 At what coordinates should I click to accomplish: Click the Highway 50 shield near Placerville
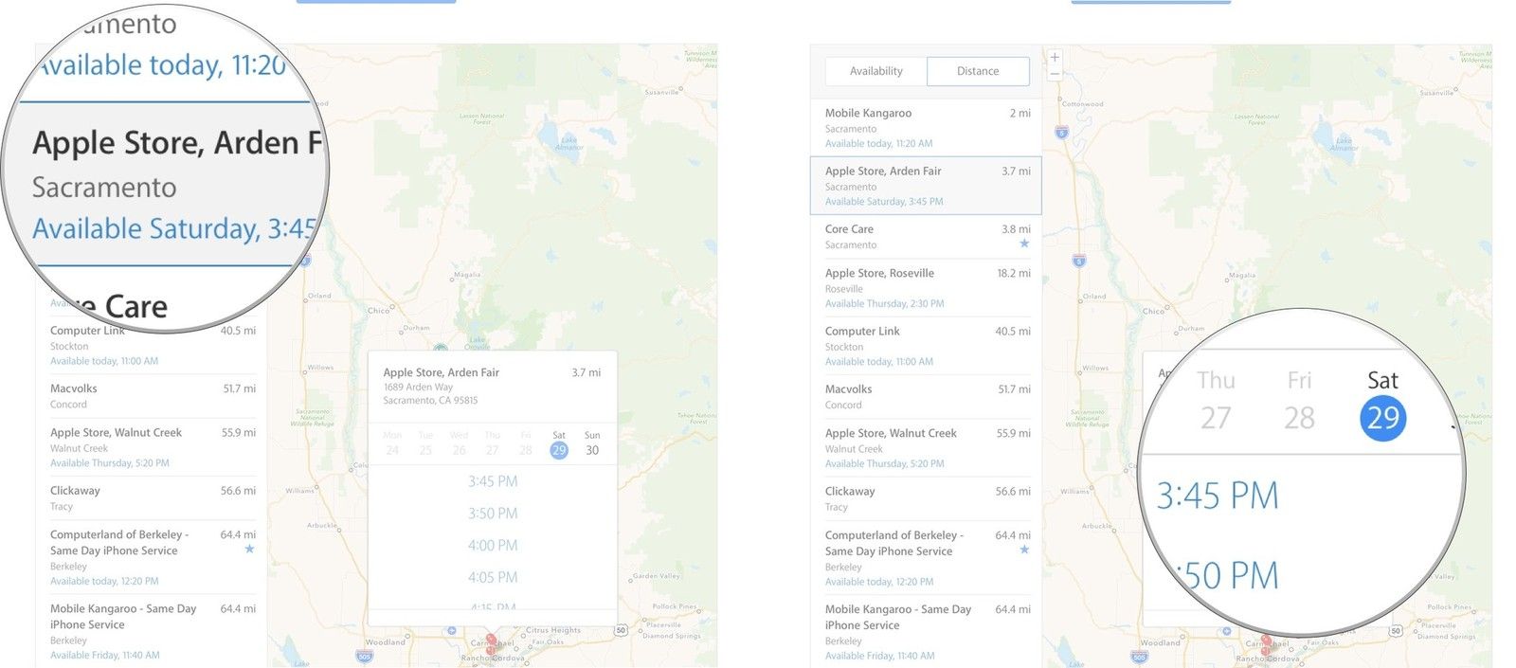click(x=1396, y=630)
